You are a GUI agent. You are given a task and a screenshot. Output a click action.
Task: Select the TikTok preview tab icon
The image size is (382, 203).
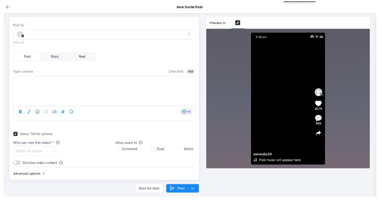238,23
